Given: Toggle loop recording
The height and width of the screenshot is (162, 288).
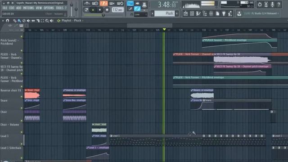Looking at the screenshot, I should pos(120,3).
